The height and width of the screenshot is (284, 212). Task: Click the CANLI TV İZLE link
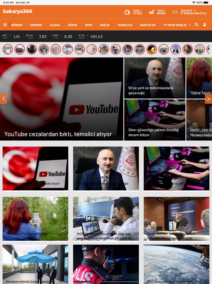click(137, 12)
